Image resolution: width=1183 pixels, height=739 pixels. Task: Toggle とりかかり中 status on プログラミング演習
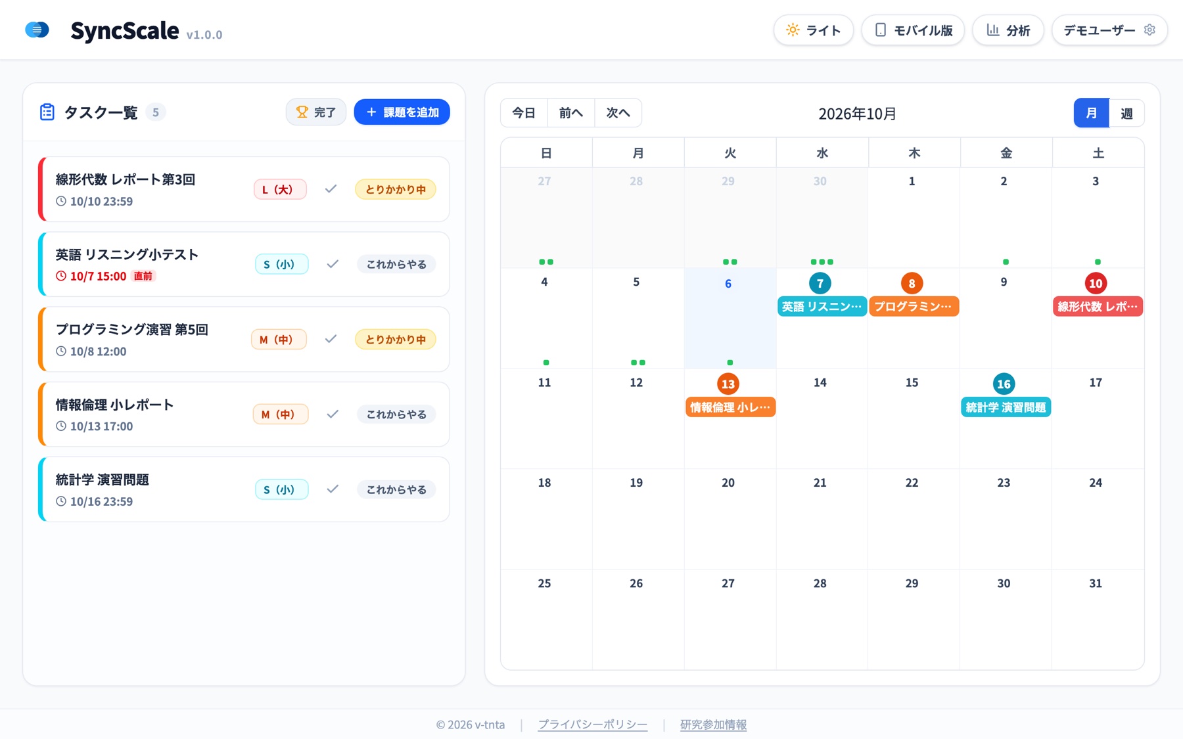pos(396,339)
